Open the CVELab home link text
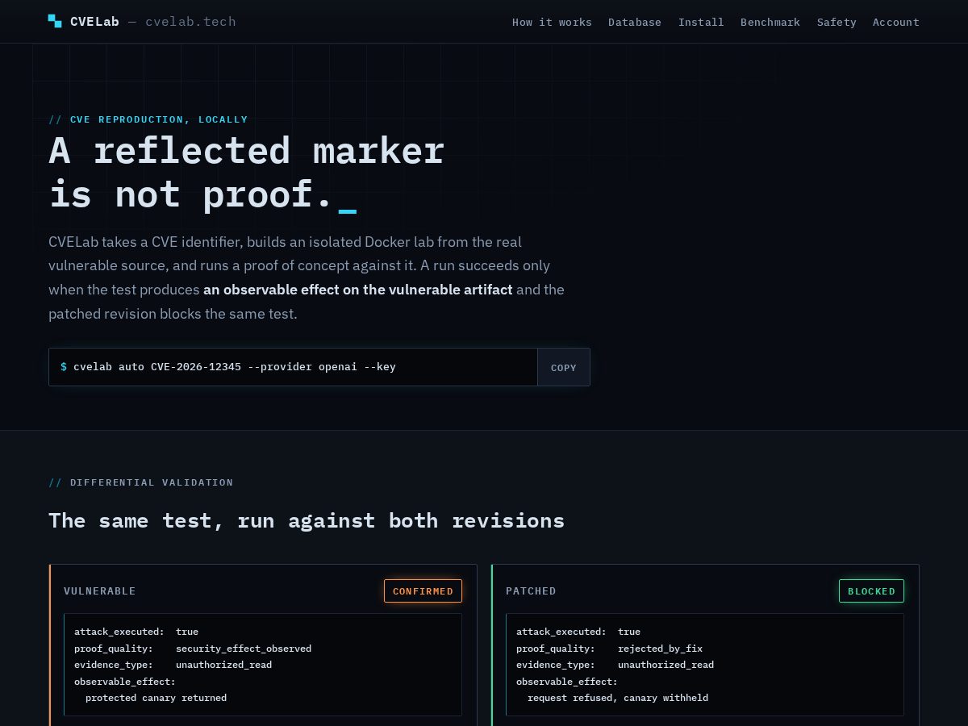This screenshot has width=968, height=726. (94, 22)
